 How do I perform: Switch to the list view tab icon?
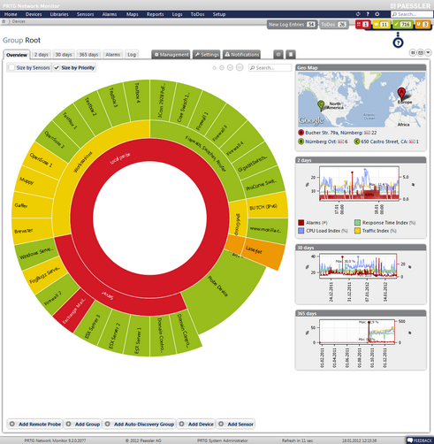pos(291,54)
